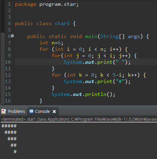Click the 'args' parameter
This screenshot has width=157, height=159.
coord(134,37)
